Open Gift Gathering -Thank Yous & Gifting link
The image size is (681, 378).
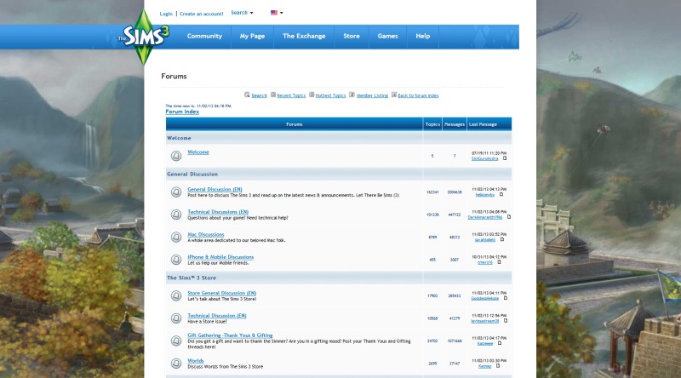[230, 335]
